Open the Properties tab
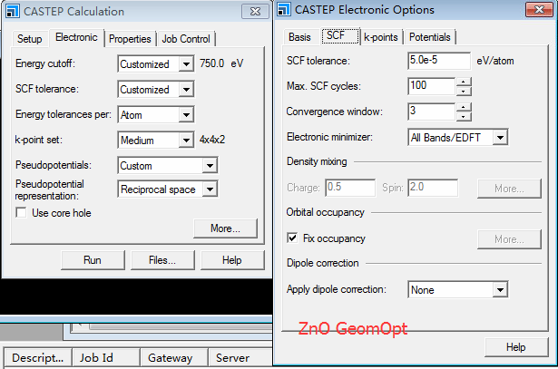 [x=130, y=39]
